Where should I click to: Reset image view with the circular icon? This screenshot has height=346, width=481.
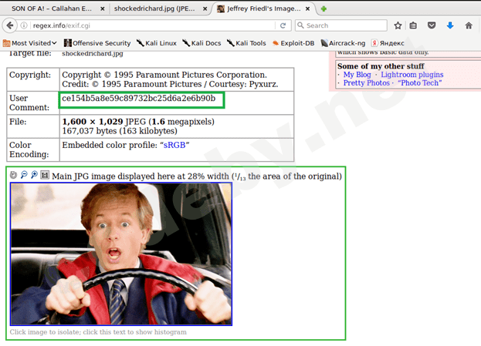pos(13,175)
